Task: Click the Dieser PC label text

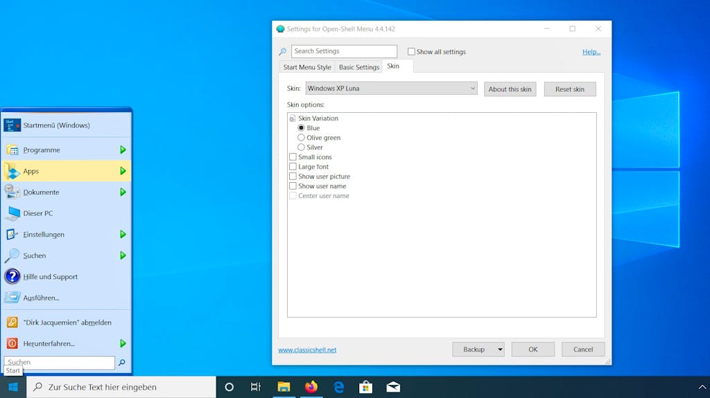Action: tap(38, 213)
